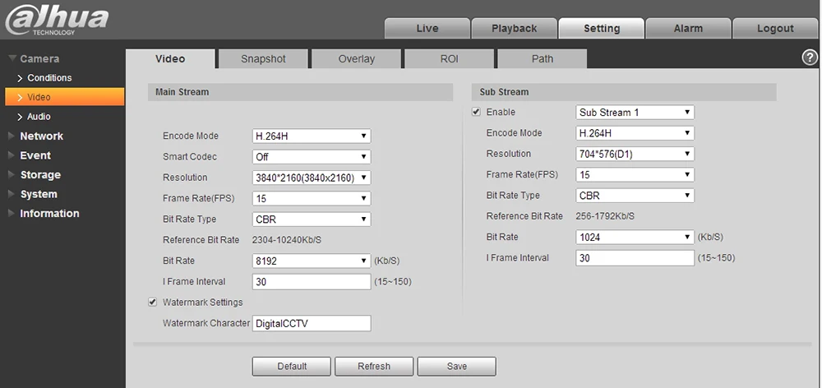This screenshot has height=388, width=822.
Task: Select the Setting tab
Action: point(602,28)
